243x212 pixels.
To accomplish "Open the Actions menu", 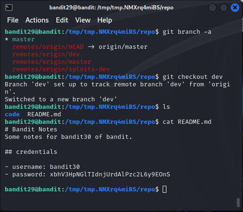I will point(37,20).
